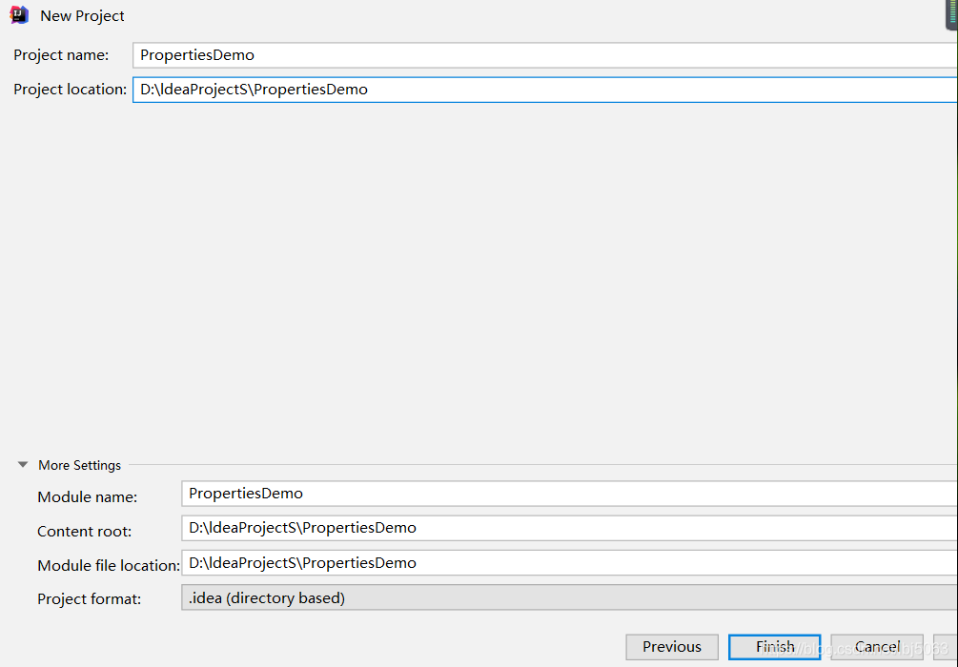Click the Project format label
Viewport: 958px width, 667px height.
pyautogui.click(x=90, y=599)
